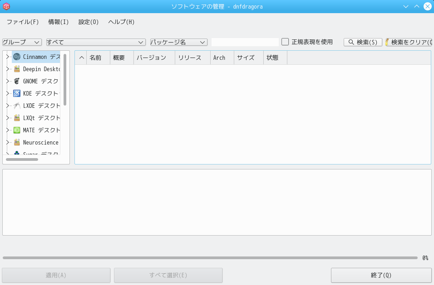This screenshot has height=285, width=434.
Task: Expand the GNOME tree node
Action: (x=8, y=81)
